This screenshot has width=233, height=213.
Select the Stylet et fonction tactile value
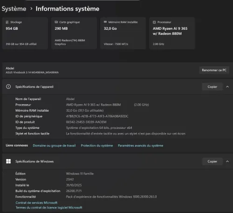pos(126,133)
